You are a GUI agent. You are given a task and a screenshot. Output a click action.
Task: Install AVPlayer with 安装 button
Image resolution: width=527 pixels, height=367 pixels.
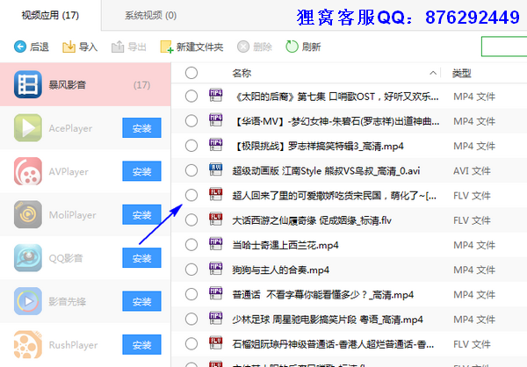[141, 171]
